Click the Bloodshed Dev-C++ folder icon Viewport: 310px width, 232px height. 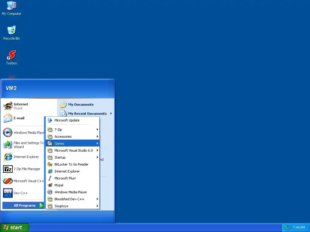(x=50, y=199)
